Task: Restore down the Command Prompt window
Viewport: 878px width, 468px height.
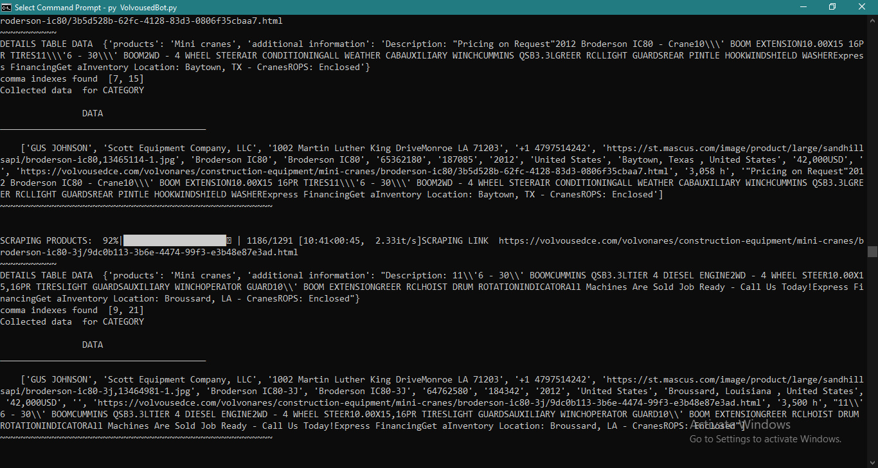Action: 832,7
